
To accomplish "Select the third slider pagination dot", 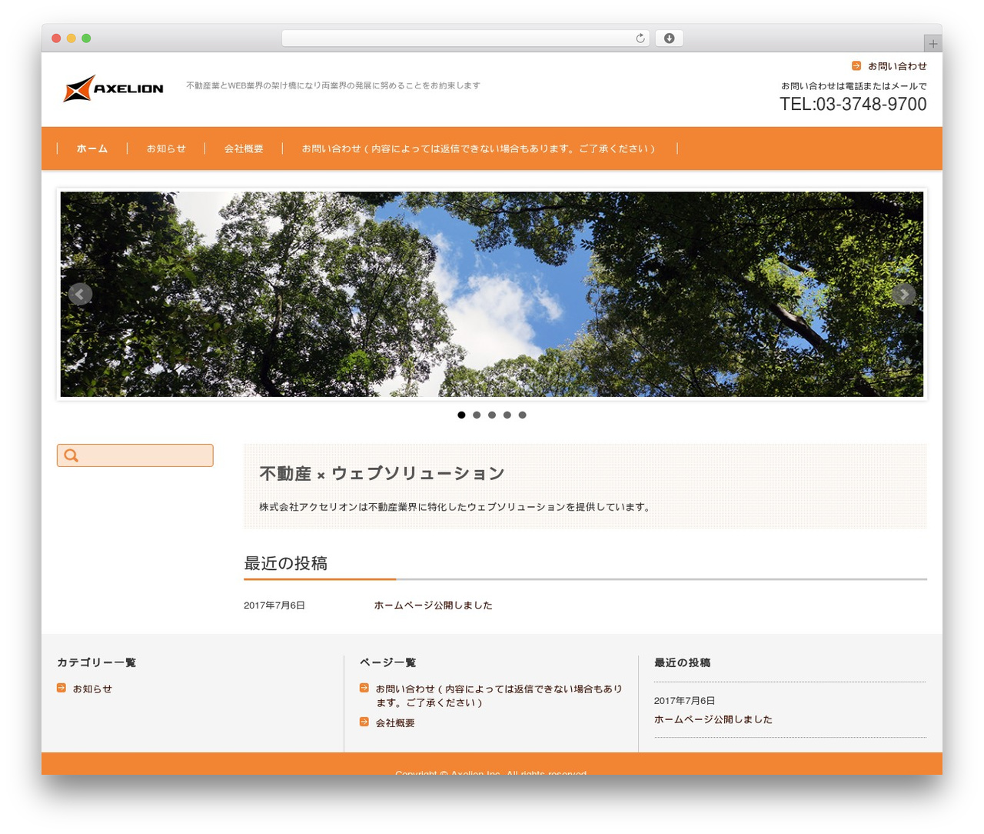I will 492,415.
